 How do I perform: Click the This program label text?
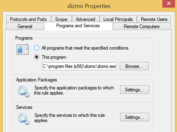tap(54, 57)
